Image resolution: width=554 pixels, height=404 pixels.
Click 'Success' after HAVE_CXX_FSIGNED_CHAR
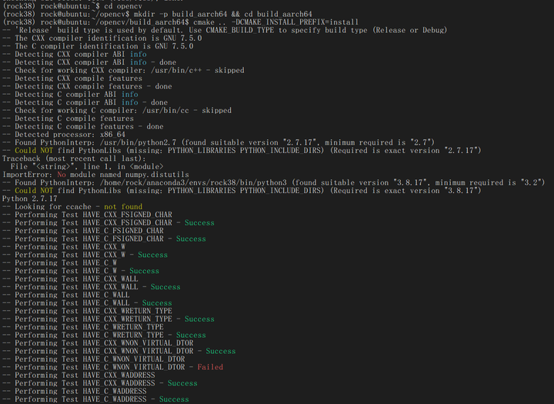(199, 222)
